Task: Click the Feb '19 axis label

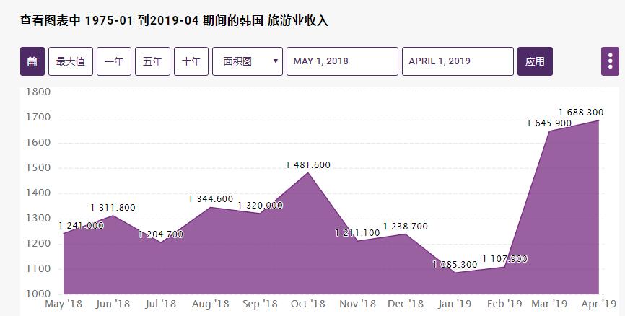Action: pos(504,304)
